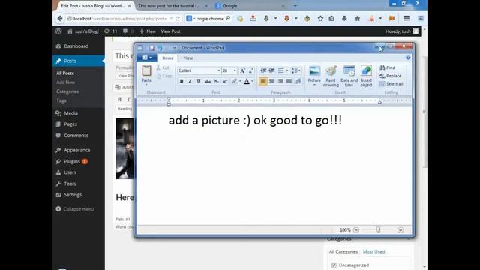Apply Superscript formatting in WordPad
Image resolution: width=480 pixels, height=270 pixels.
point(225,81)
